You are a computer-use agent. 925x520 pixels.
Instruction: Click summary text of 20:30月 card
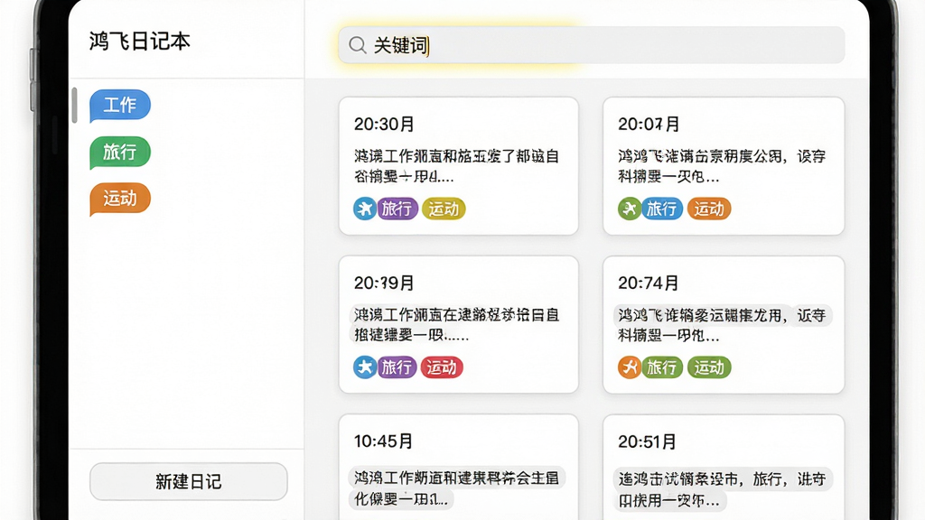coord(456,166)
